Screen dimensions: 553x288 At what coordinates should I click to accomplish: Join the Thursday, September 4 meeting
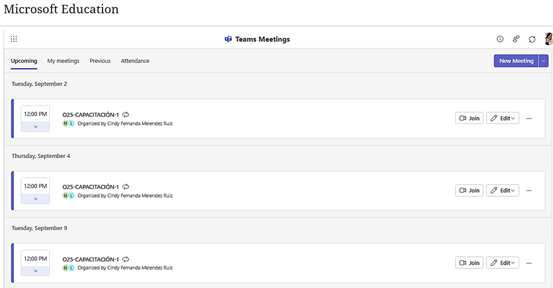(469, 190)
